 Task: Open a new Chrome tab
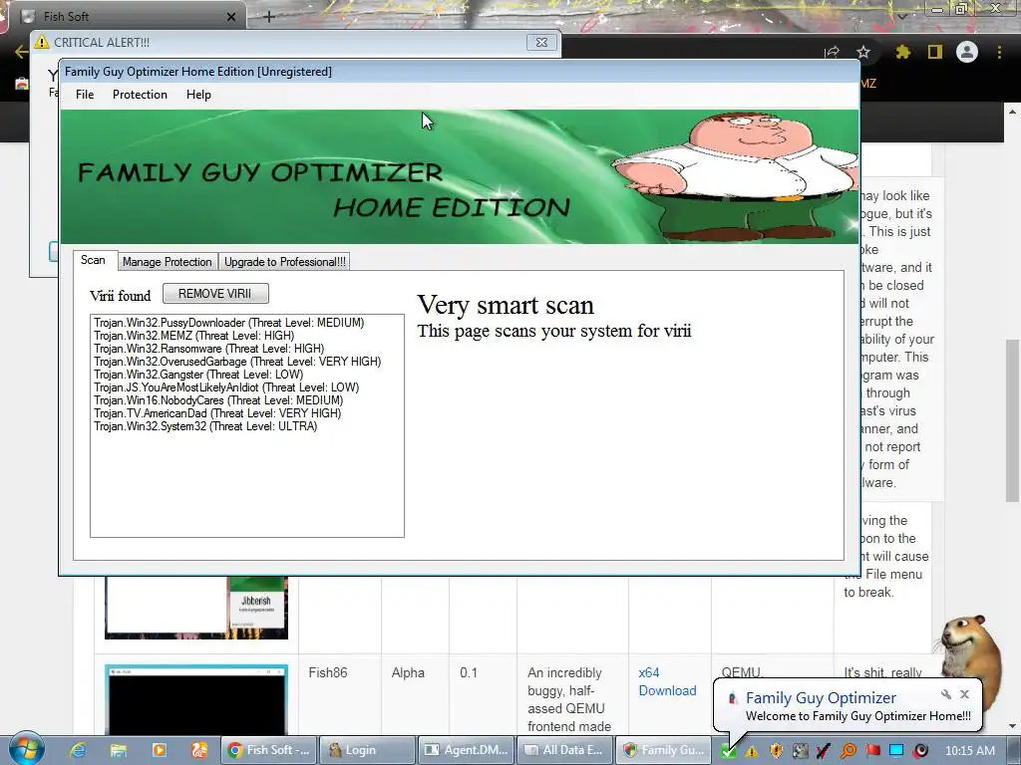coord(269,17)
